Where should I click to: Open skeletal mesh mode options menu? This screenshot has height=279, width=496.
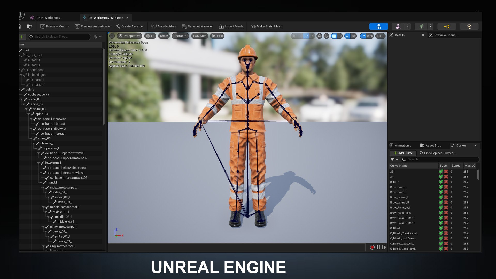click(408, 26)
